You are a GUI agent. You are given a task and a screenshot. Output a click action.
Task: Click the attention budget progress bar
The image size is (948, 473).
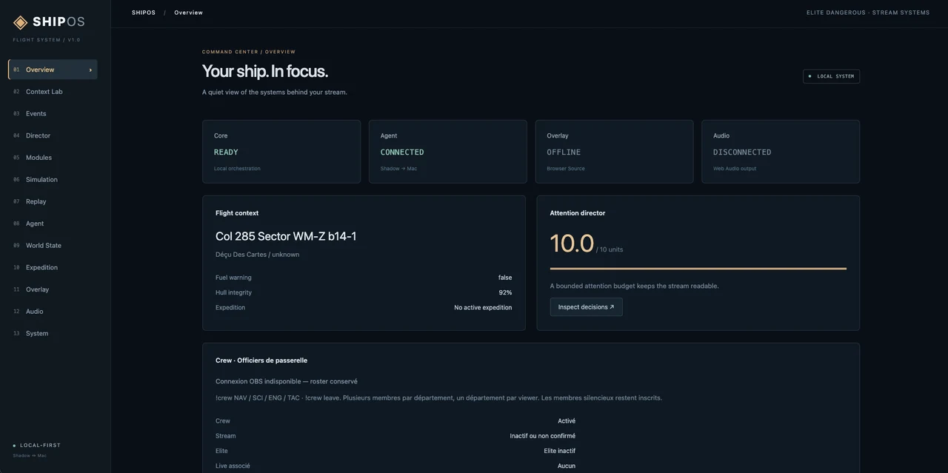[x=698, y=269]
